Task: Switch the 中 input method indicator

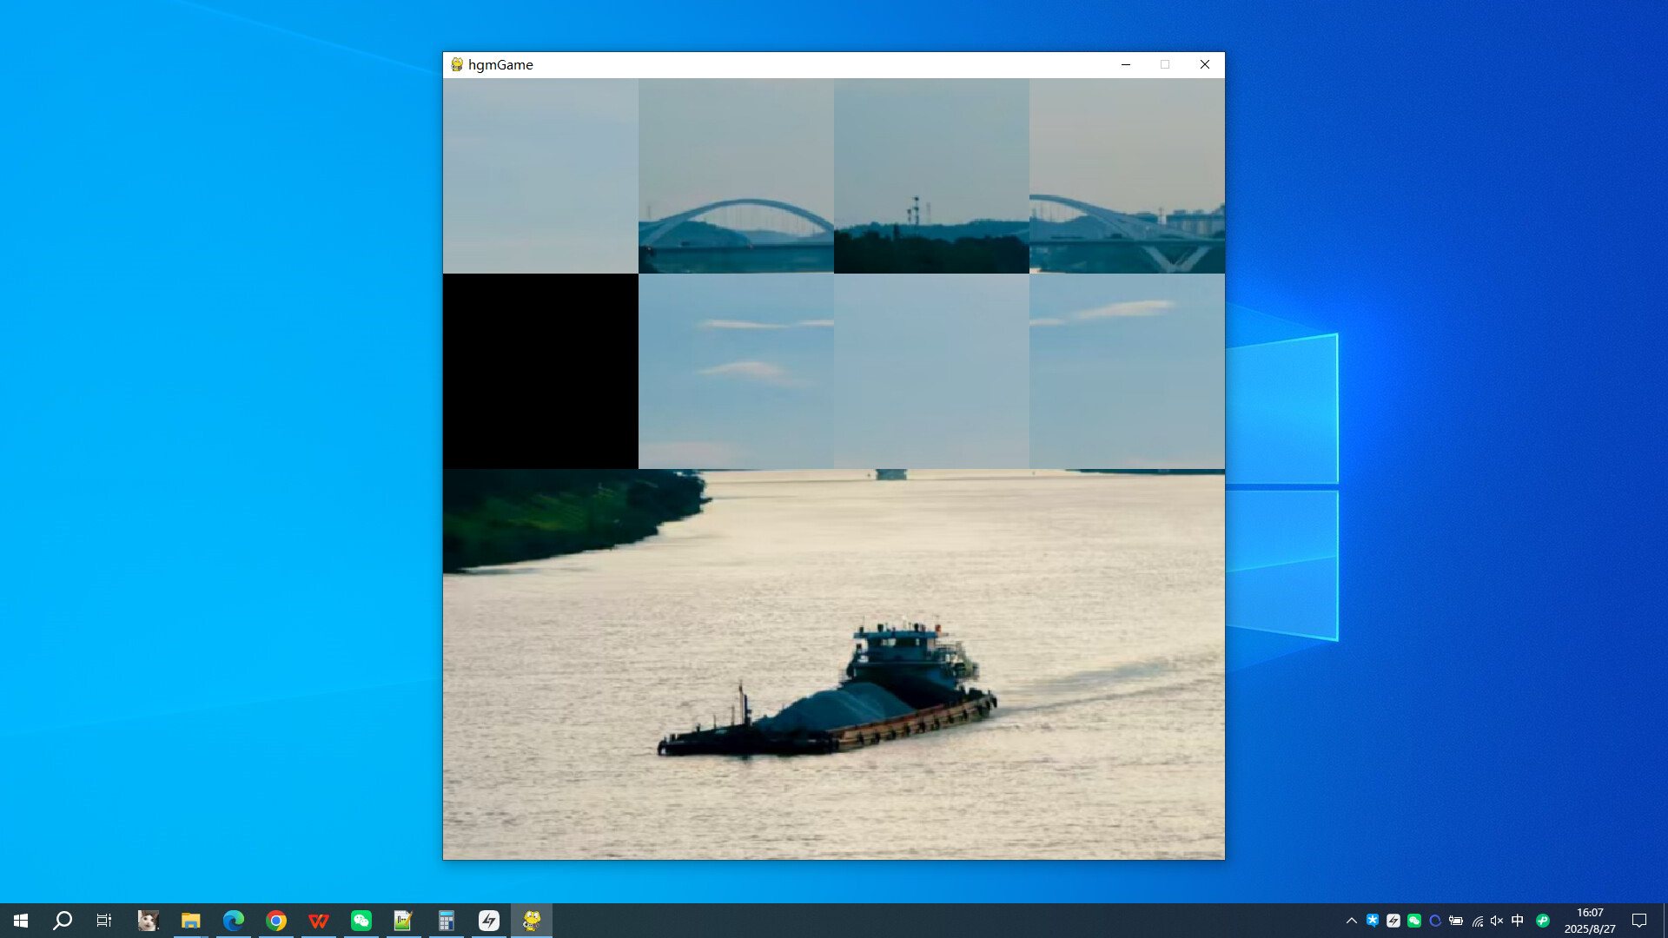Action: (x=1518, y=921)
